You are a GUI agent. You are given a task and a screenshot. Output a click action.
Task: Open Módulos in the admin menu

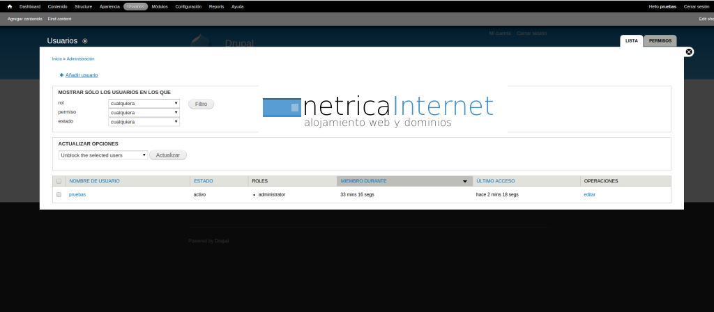(160, 7)
